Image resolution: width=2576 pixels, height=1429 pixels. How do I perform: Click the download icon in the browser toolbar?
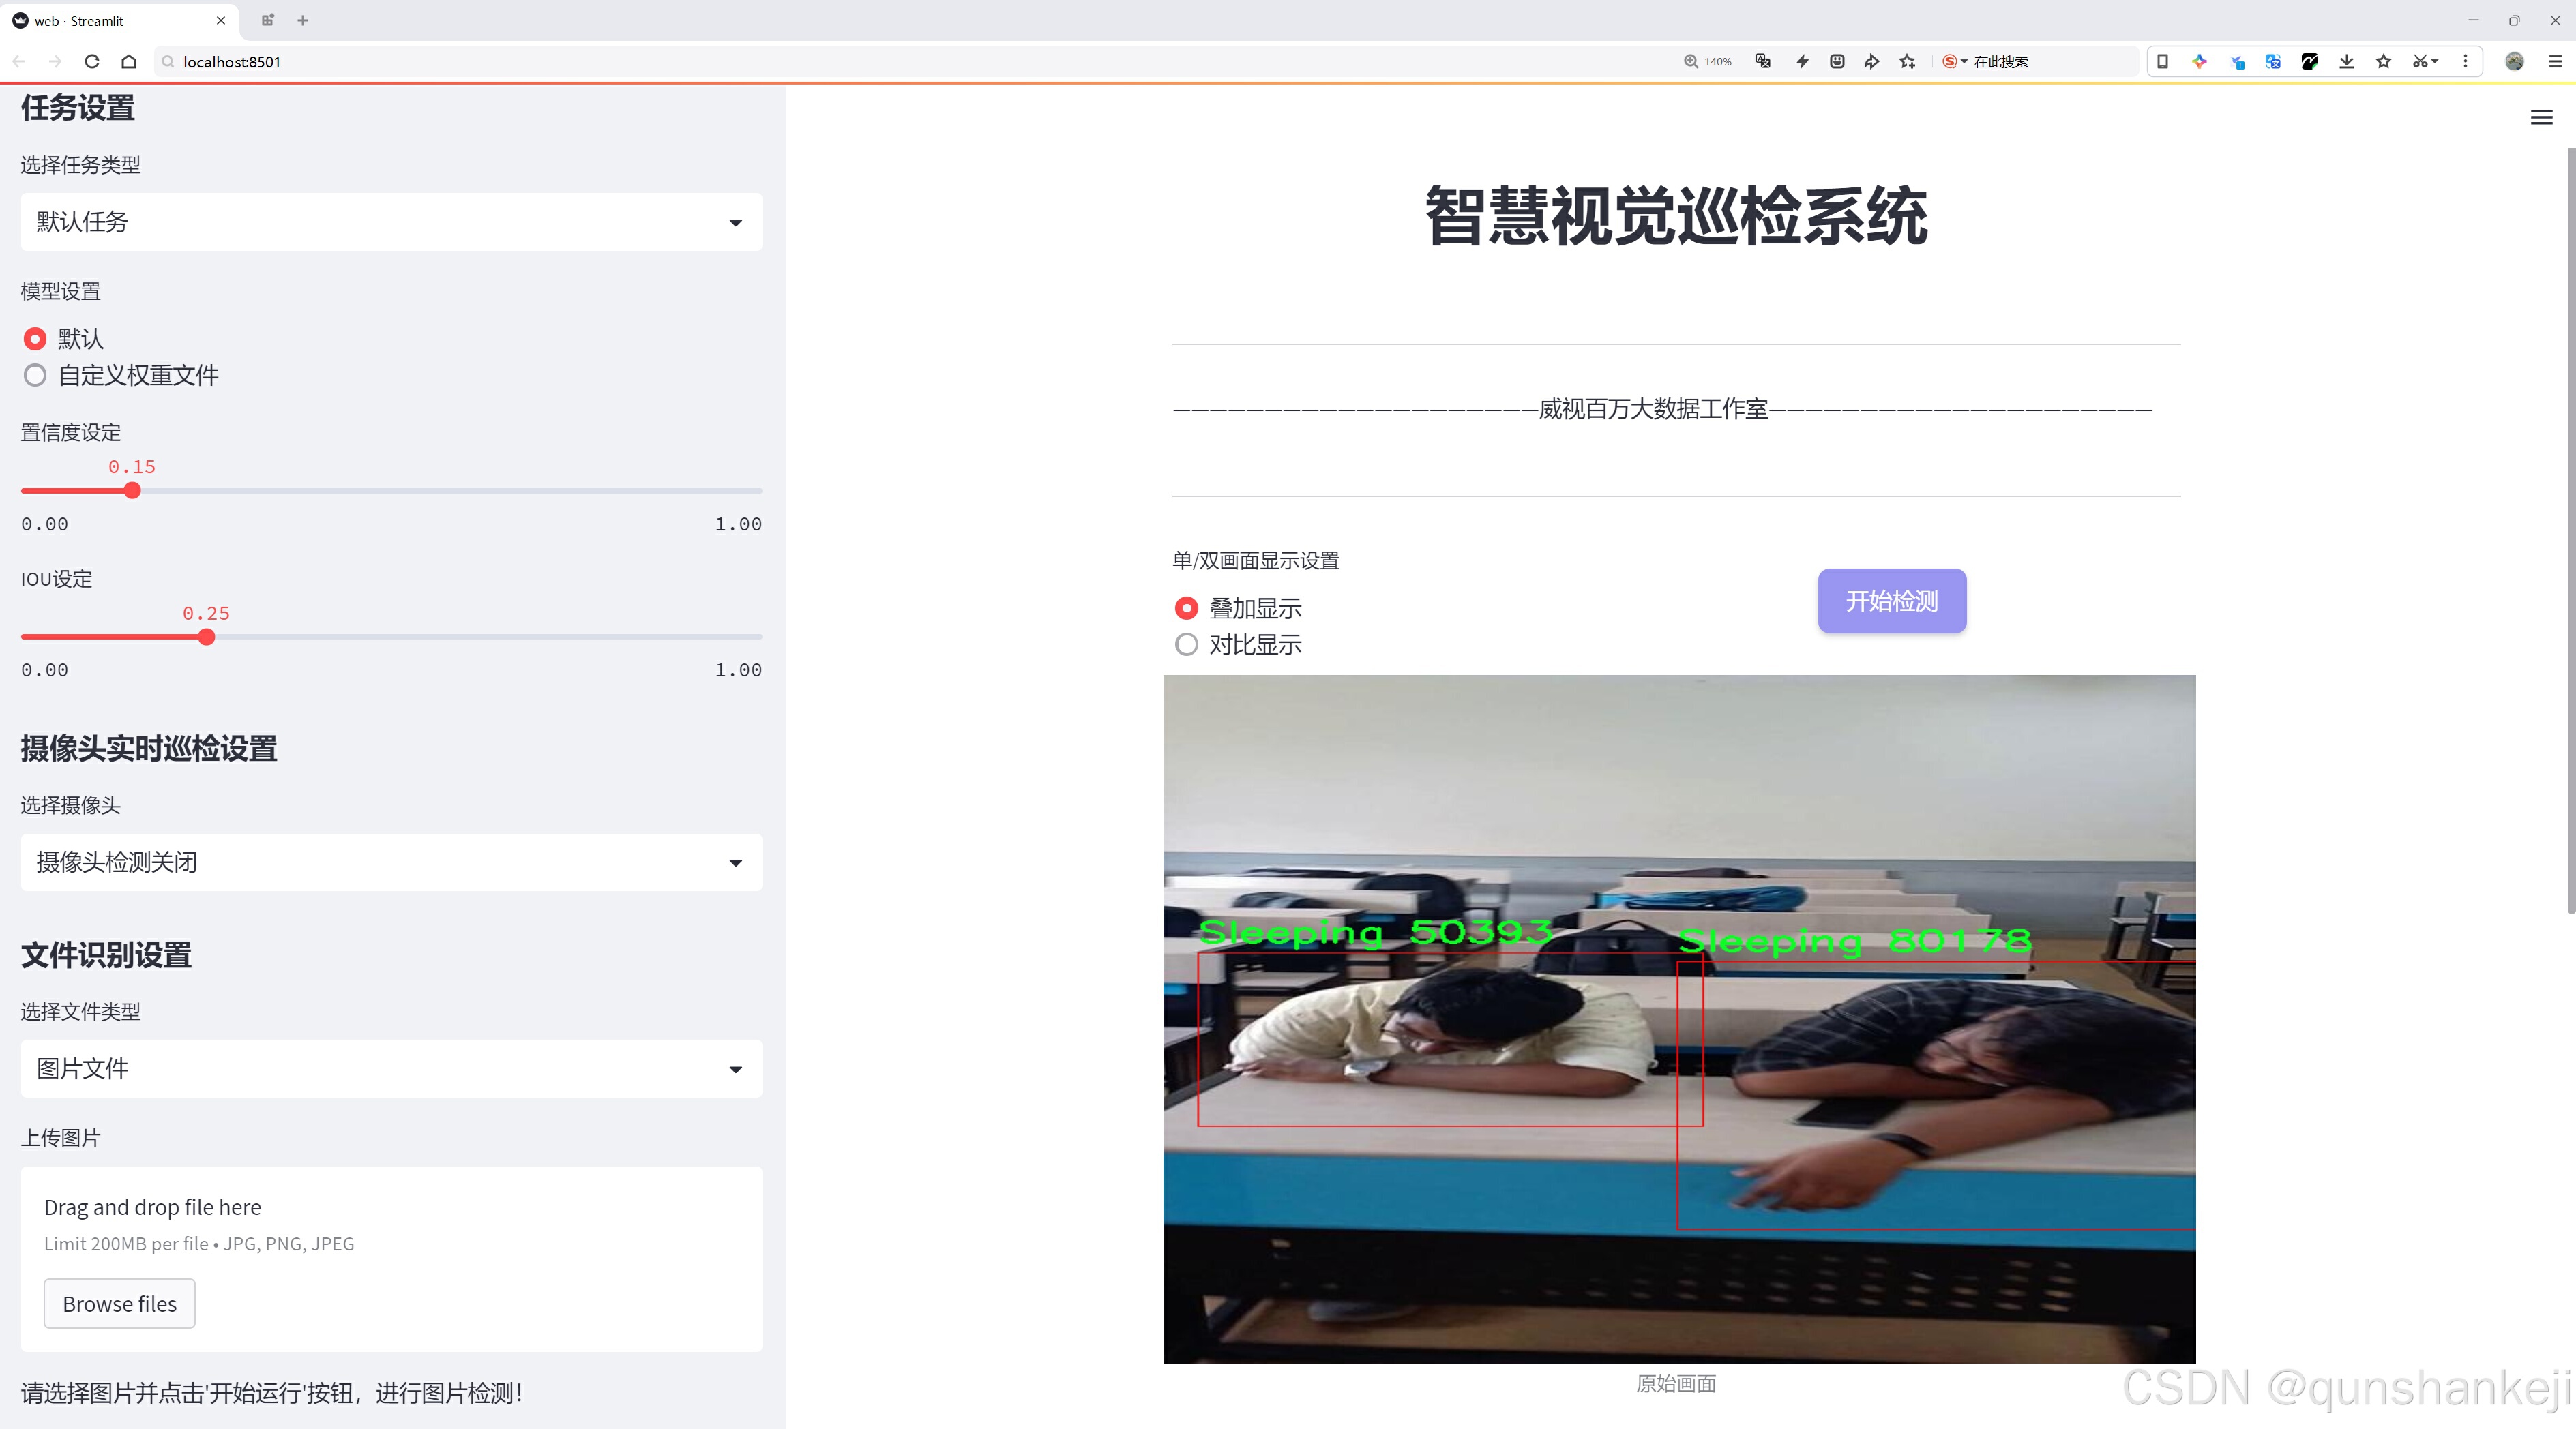pos(2348,61)
